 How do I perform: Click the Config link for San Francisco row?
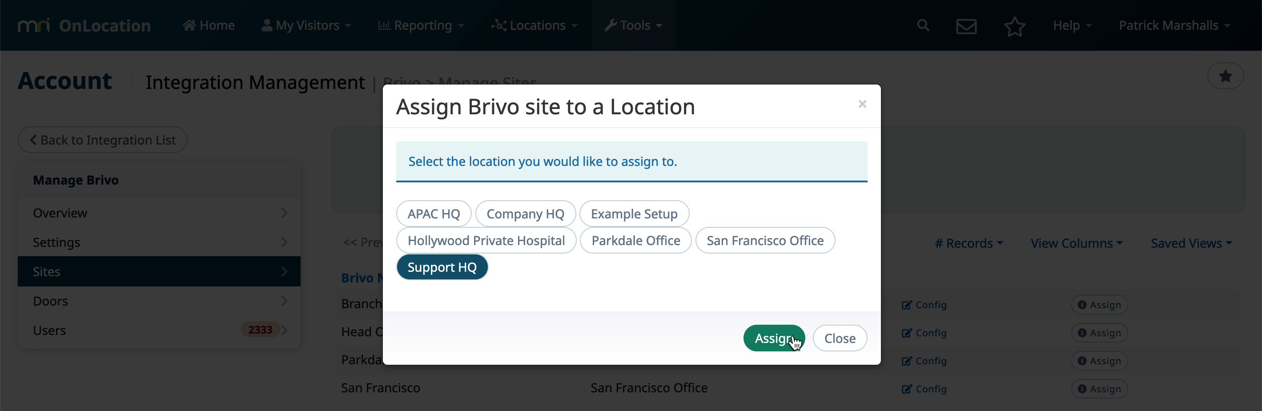(924, 388)
